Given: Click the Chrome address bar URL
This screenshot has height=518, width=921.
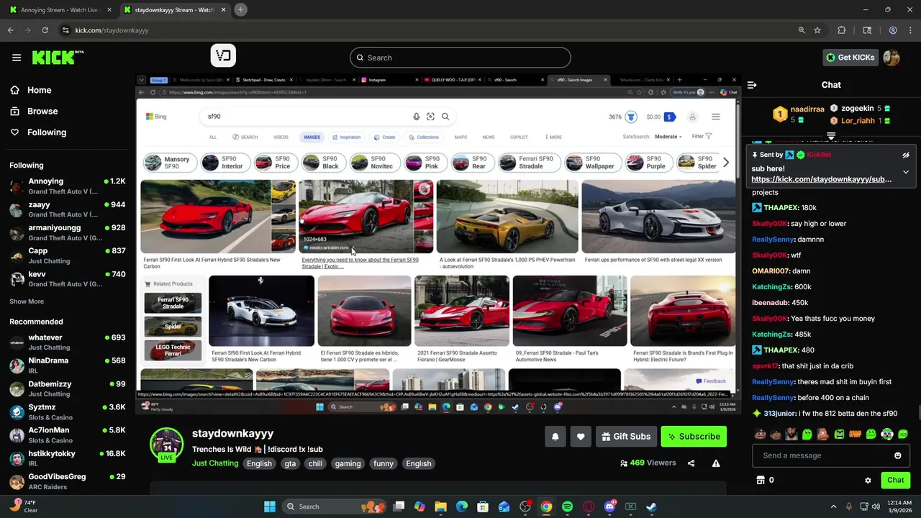Looking at the screenshot, I should click(112, 30).
